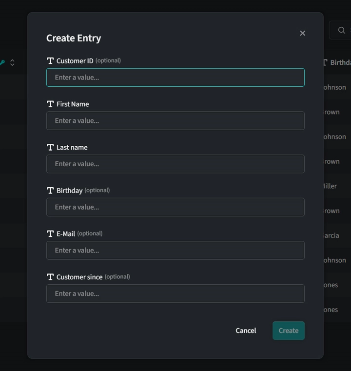351x371 pixels.
Task: Click the First Name label text
Action: click(73, 104)
